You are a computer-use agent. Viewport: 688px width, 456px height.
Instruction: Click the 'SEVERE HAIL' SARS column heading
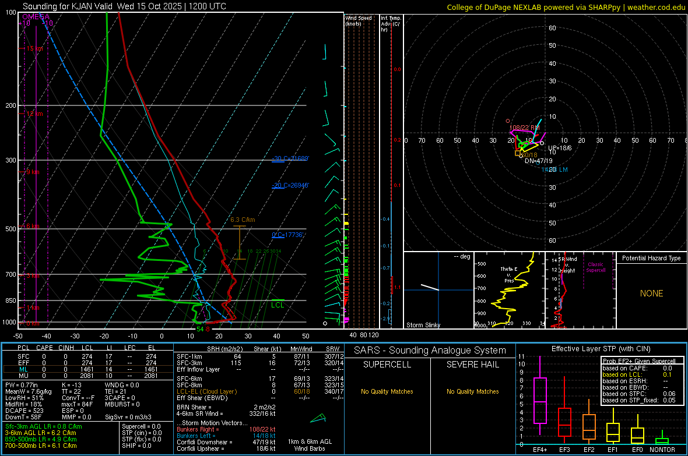click(x=472, y=365)
